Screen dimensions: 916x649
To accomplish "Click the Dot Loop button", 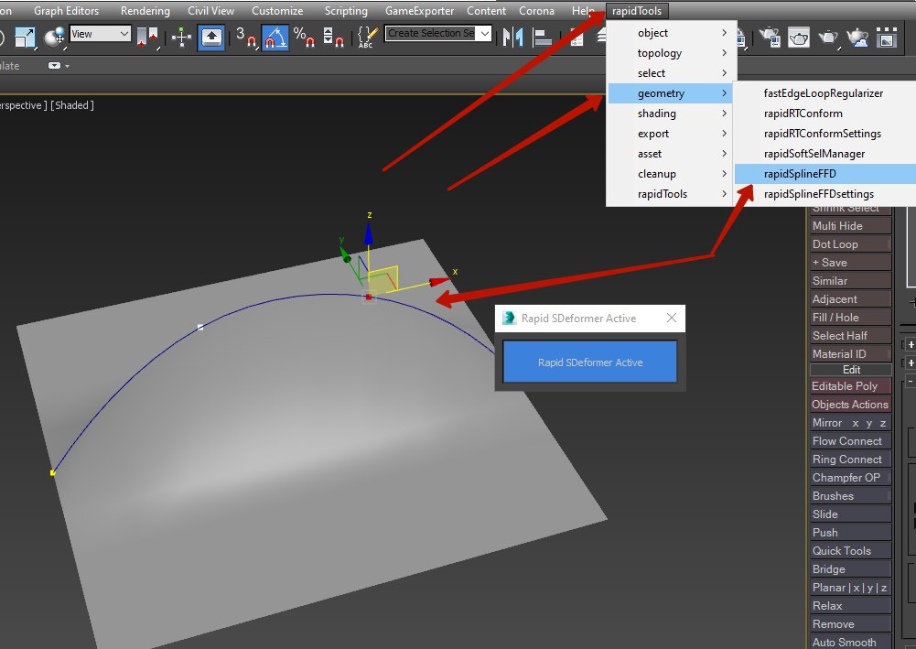I will pyautogui.click(x=851, y=244).
